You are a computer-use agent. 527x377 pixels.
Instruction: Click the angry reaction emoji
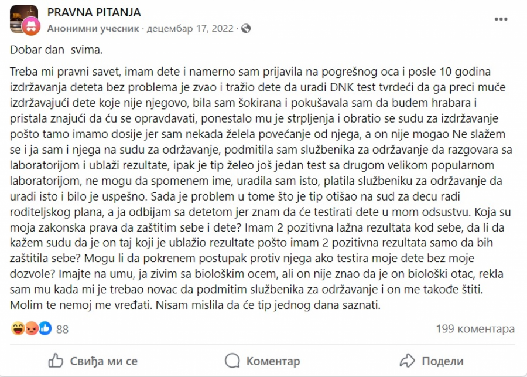coord(31,329)
